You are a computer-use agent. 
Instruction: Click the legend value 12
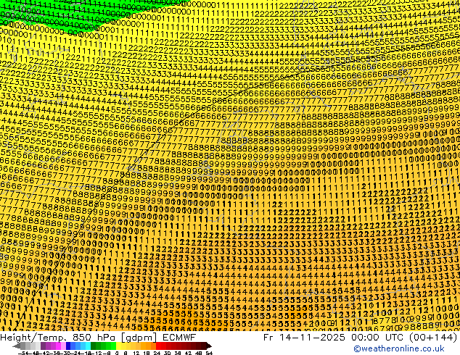coord(136,353)
